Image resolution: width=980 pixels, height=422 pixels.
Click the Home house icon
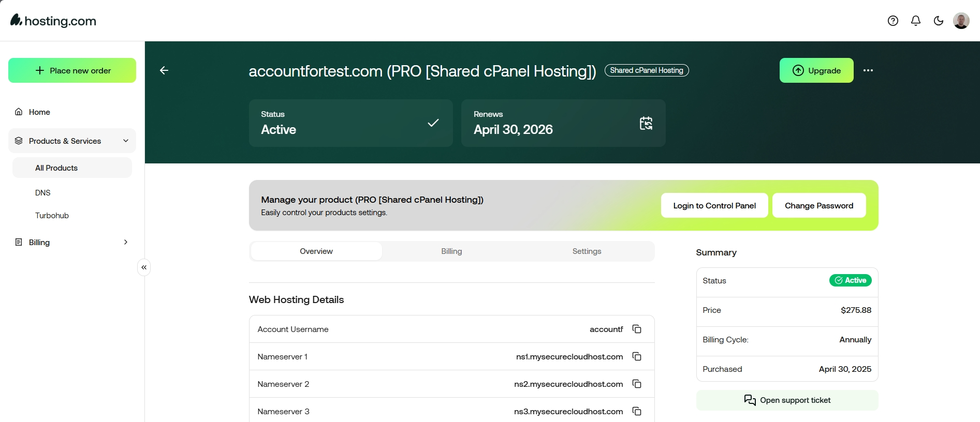pos(19,112)
